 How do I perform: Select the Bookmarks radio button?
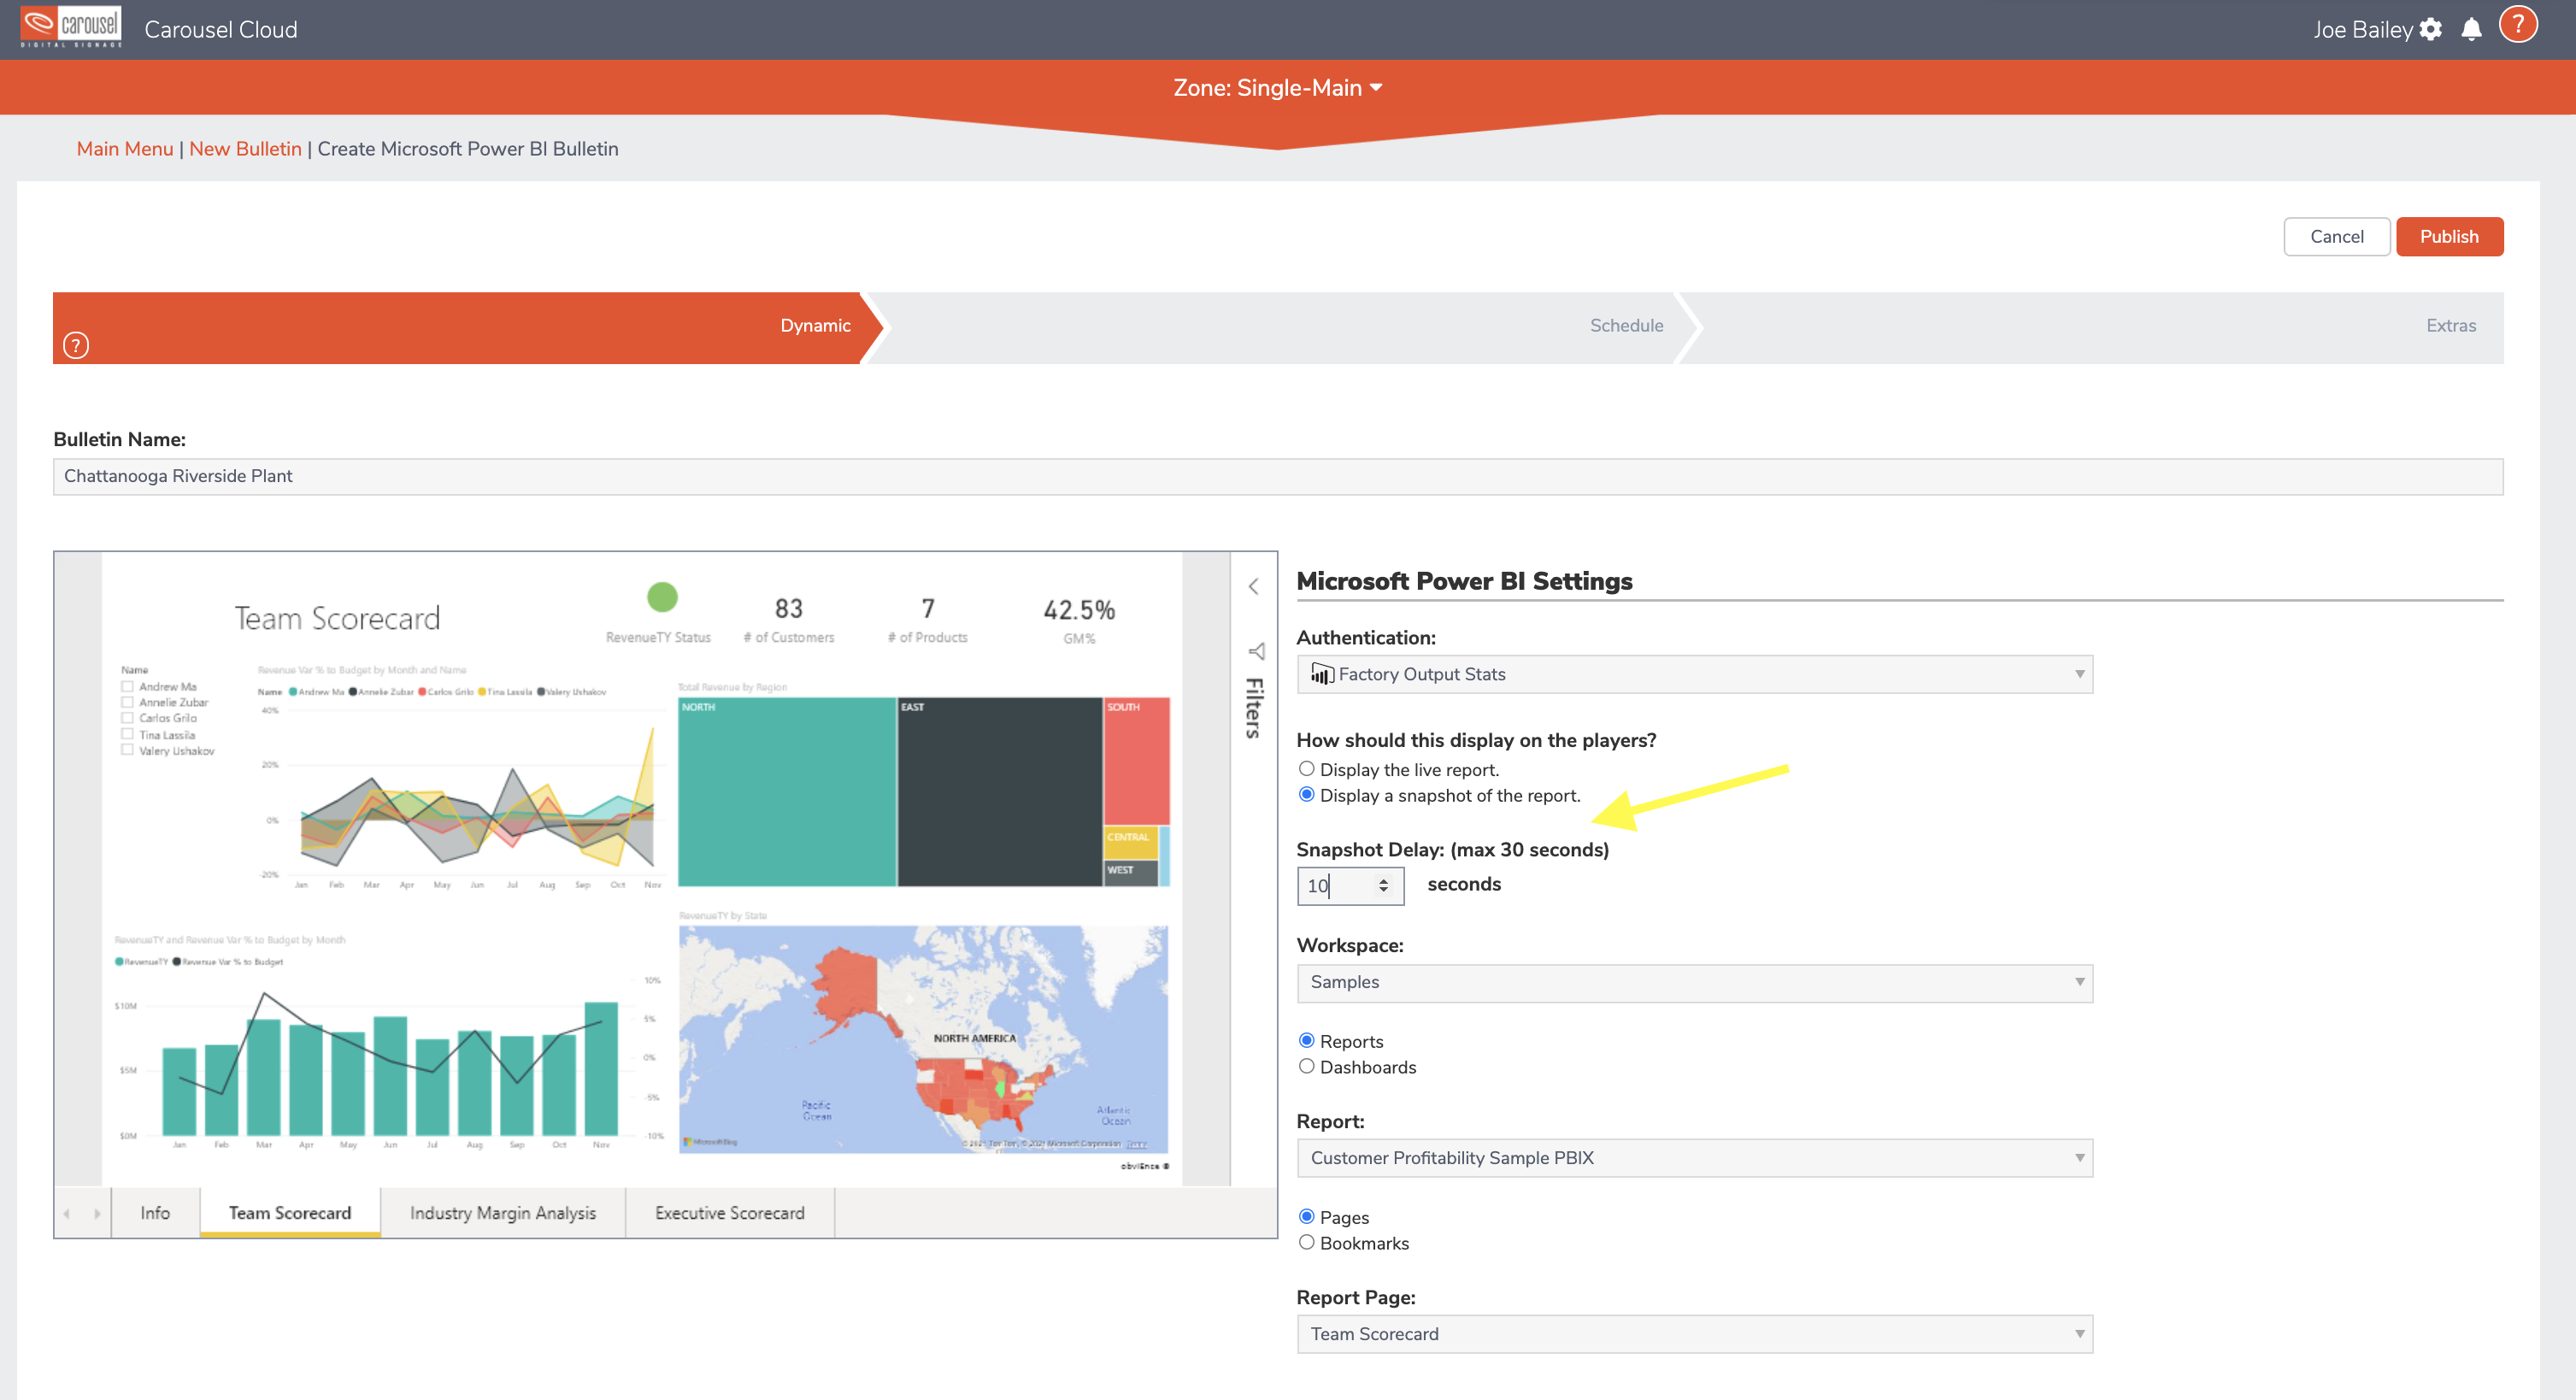pyautogui.click(x=1306, y=1241)
